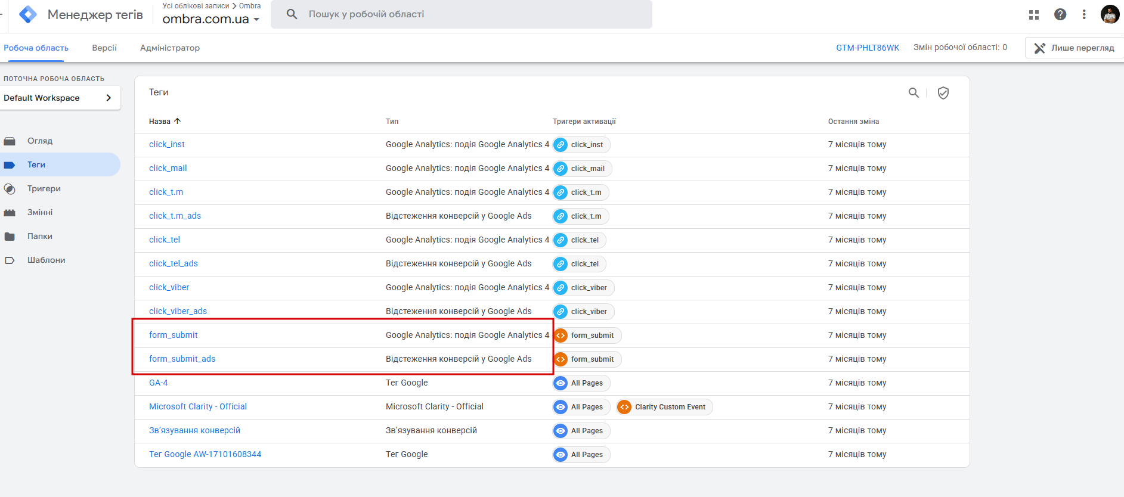Click the Тип column header
This screenshot has width=1124, height=497.
[x=392, y=122]
